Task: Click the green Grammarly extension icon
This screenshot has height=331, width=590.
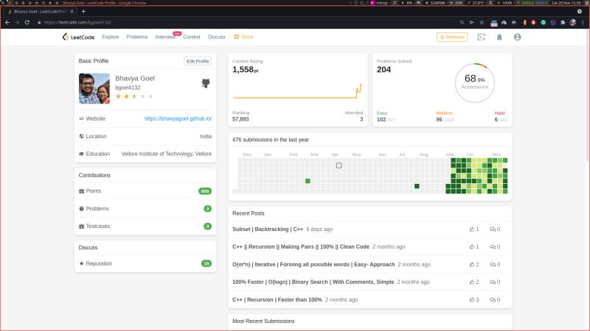Action: pyautogui.click(x=544, y=23)
